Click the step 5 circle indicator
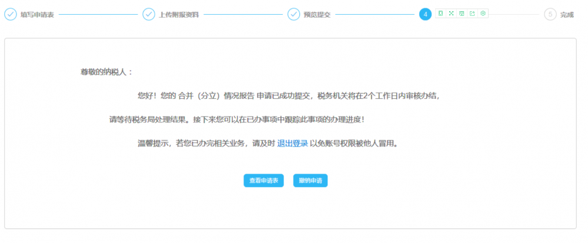Image resolution: width=588 pixels, height=243 pixels. 550,14
